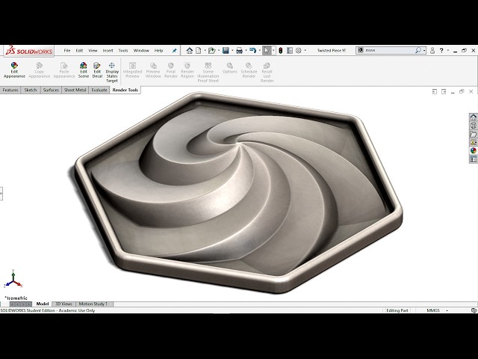Open render Options
This screenshot has height=359, width=478.
(229, 68)
